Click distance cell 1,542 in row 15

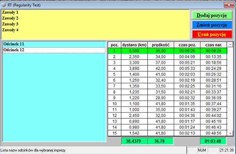134,133
